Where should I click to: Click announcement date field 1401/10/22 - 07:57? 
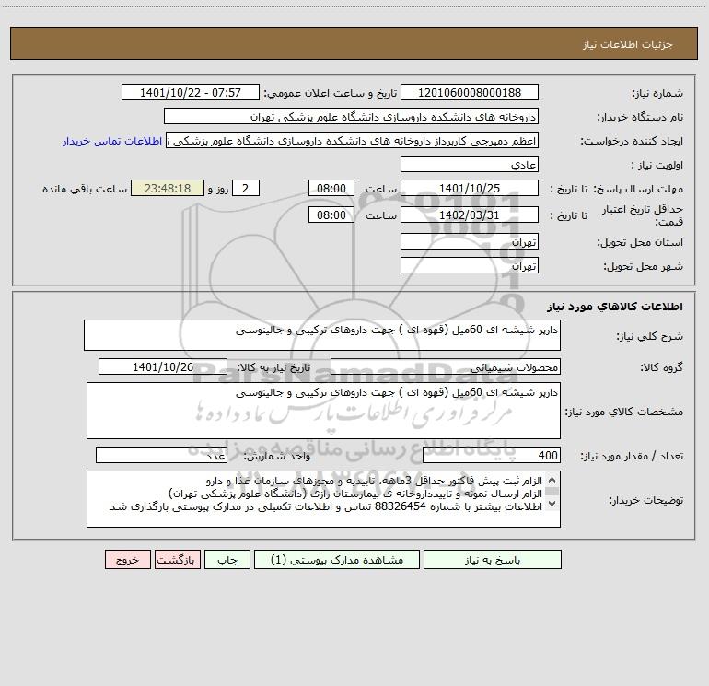point(191,92)
